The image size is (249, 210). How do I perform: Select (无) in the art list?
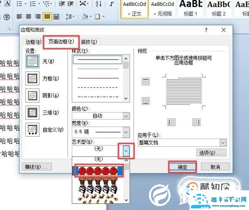pyautogui.click(x=98, y=159)
